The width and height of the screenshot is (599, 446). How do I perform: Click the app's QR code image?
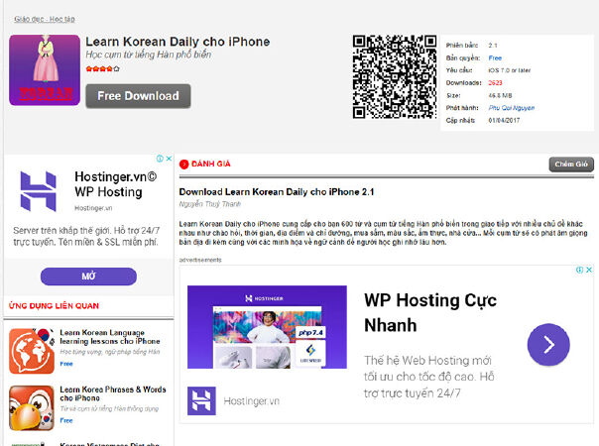395,76
